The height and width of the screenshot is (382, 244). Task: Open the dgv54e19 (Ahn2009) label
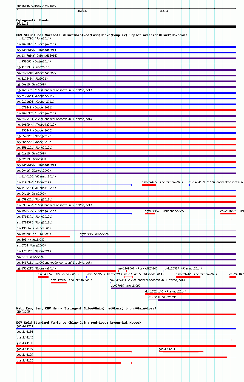tap(31, 194)
